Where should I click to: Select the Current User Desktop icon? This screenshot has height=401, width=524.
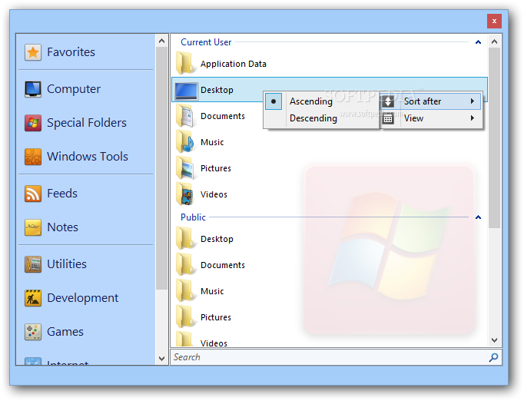coord(186,91)
